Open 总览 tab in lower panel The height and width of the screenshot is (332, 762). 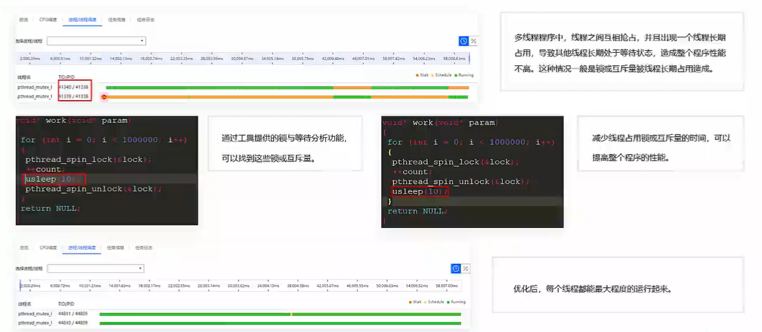[23, 247]
